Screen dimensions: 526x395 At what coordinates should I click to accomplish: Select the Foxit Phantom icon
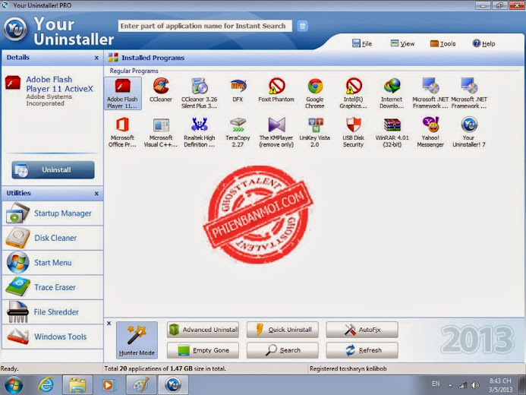(276, 90)
